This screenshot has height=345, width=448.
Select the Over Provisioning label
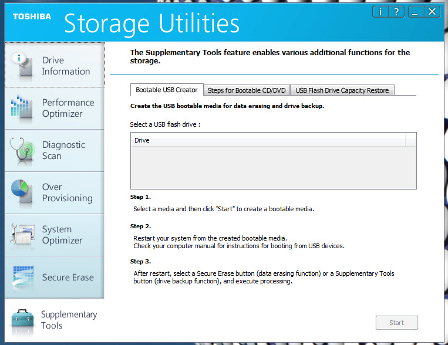[x=68, y=192]
